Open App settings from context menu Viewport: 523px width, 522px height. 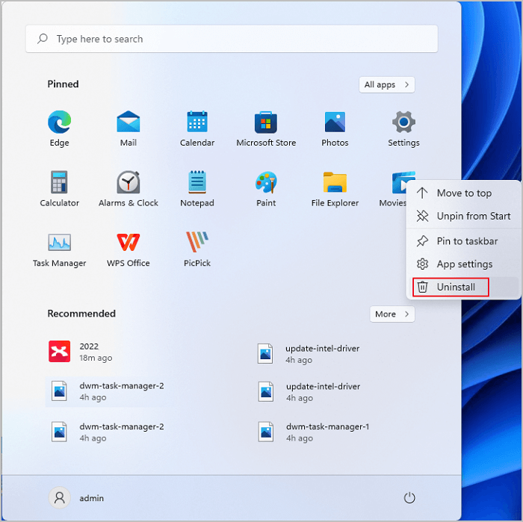tap(464, 264)
